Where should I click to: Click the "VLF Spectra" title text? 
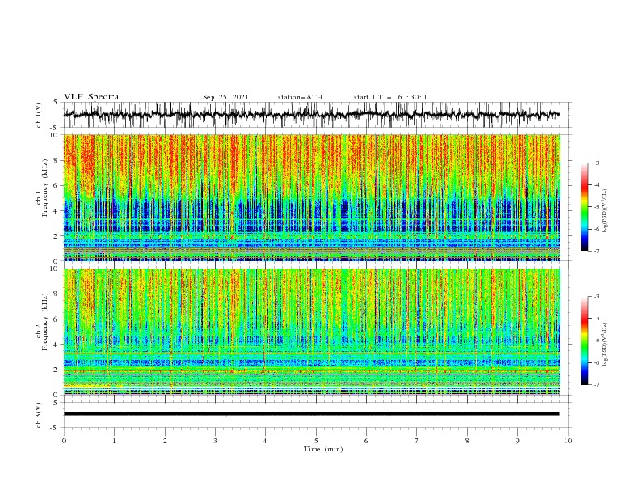(91, 97)
